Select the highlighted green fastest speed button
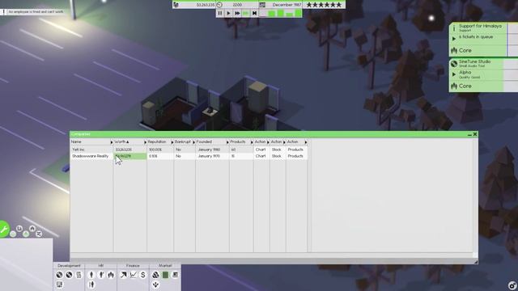The width and height of the screenshot is (518, 291). (246, 13)
